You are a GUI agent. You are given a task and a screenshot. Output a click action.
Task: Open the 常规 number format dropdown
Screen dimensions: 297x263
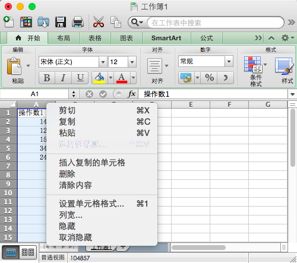(229, 61)
